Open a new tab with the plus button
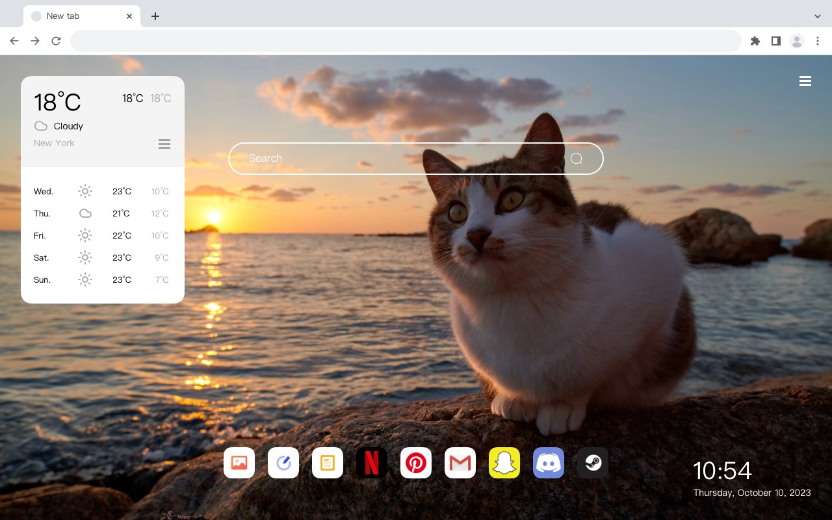The width and height of the screenshot is (832, 520). 155,16
